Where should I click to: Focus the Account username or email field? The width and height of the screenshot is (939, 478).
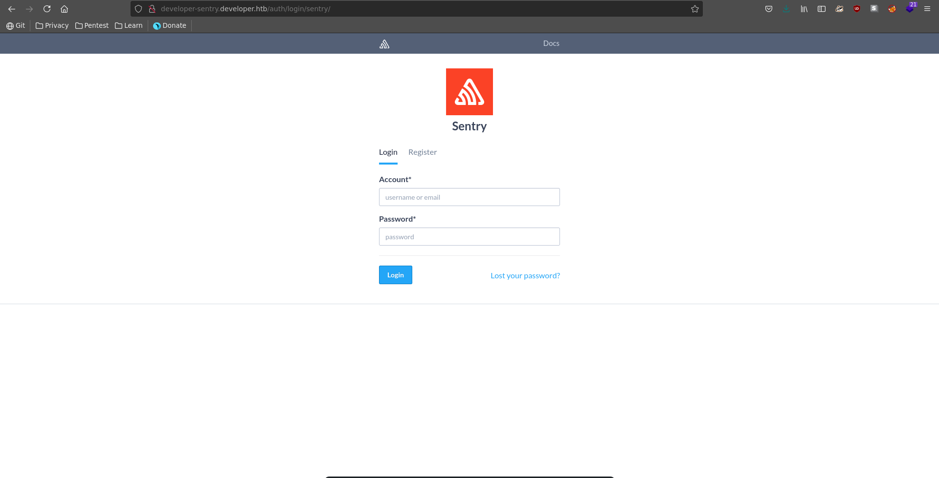pyautogui.click(x=469, y=197)
